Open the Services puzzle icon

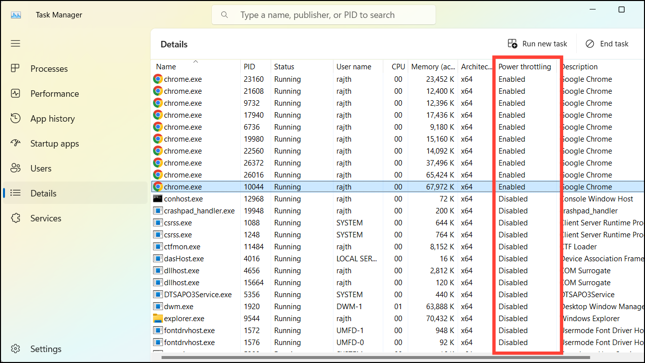15,218
